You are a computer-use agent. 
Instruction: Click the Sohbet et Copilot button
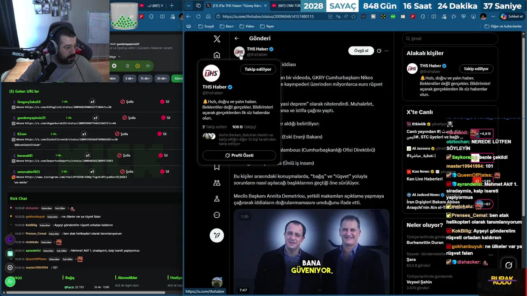[x=512, y=16]
